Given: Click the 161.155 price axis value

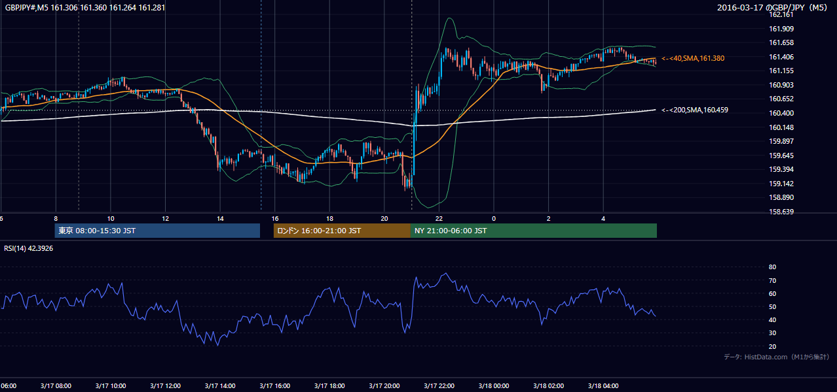Looking at the screenshot, I should point(781,71).
